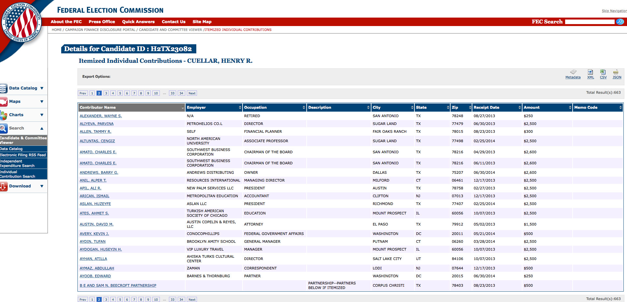The image size is (627, 302).
Task: Open the Metadata icon link
Action: [x=573, y=72]
